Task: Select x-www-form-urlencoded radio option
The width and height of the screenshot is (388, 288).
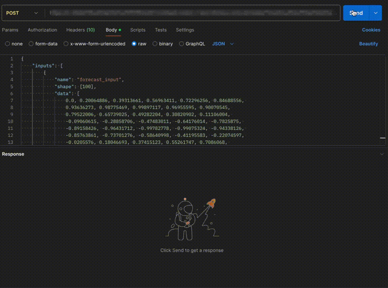Action: click(x=66, y=44)
